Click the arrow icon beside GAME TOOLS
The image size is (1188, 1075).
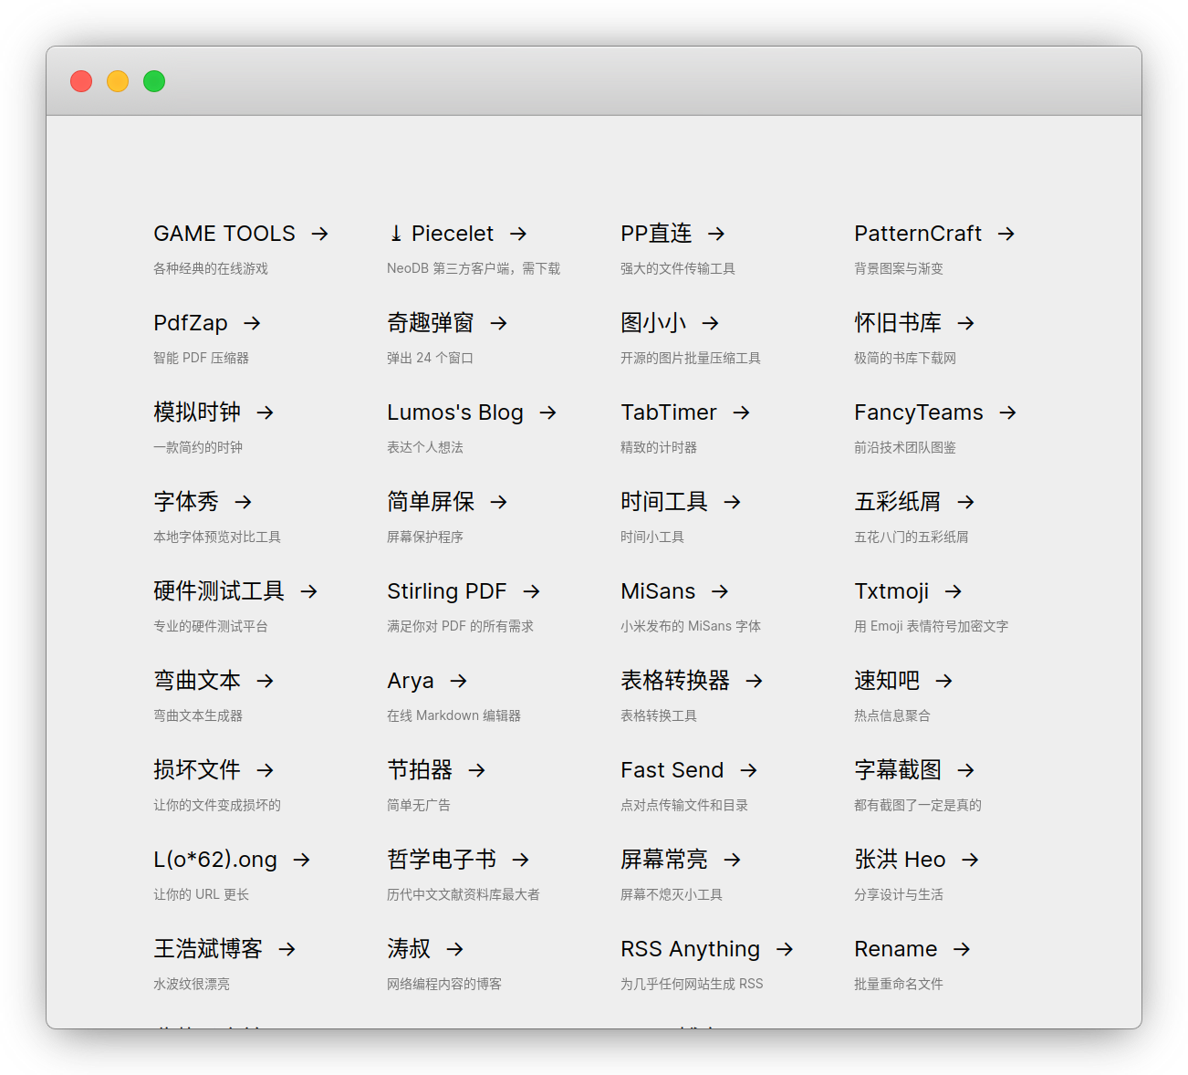[x=319, y=234]
